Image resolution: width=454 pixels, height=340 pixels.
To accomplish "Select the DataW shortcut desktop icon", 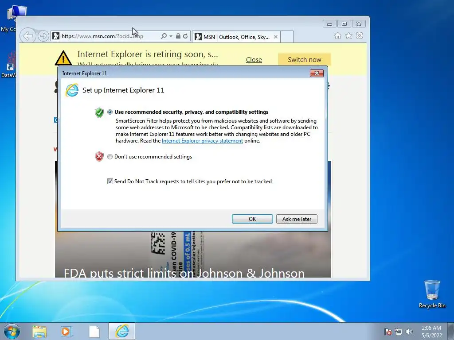I will click(x=9, y=65).
